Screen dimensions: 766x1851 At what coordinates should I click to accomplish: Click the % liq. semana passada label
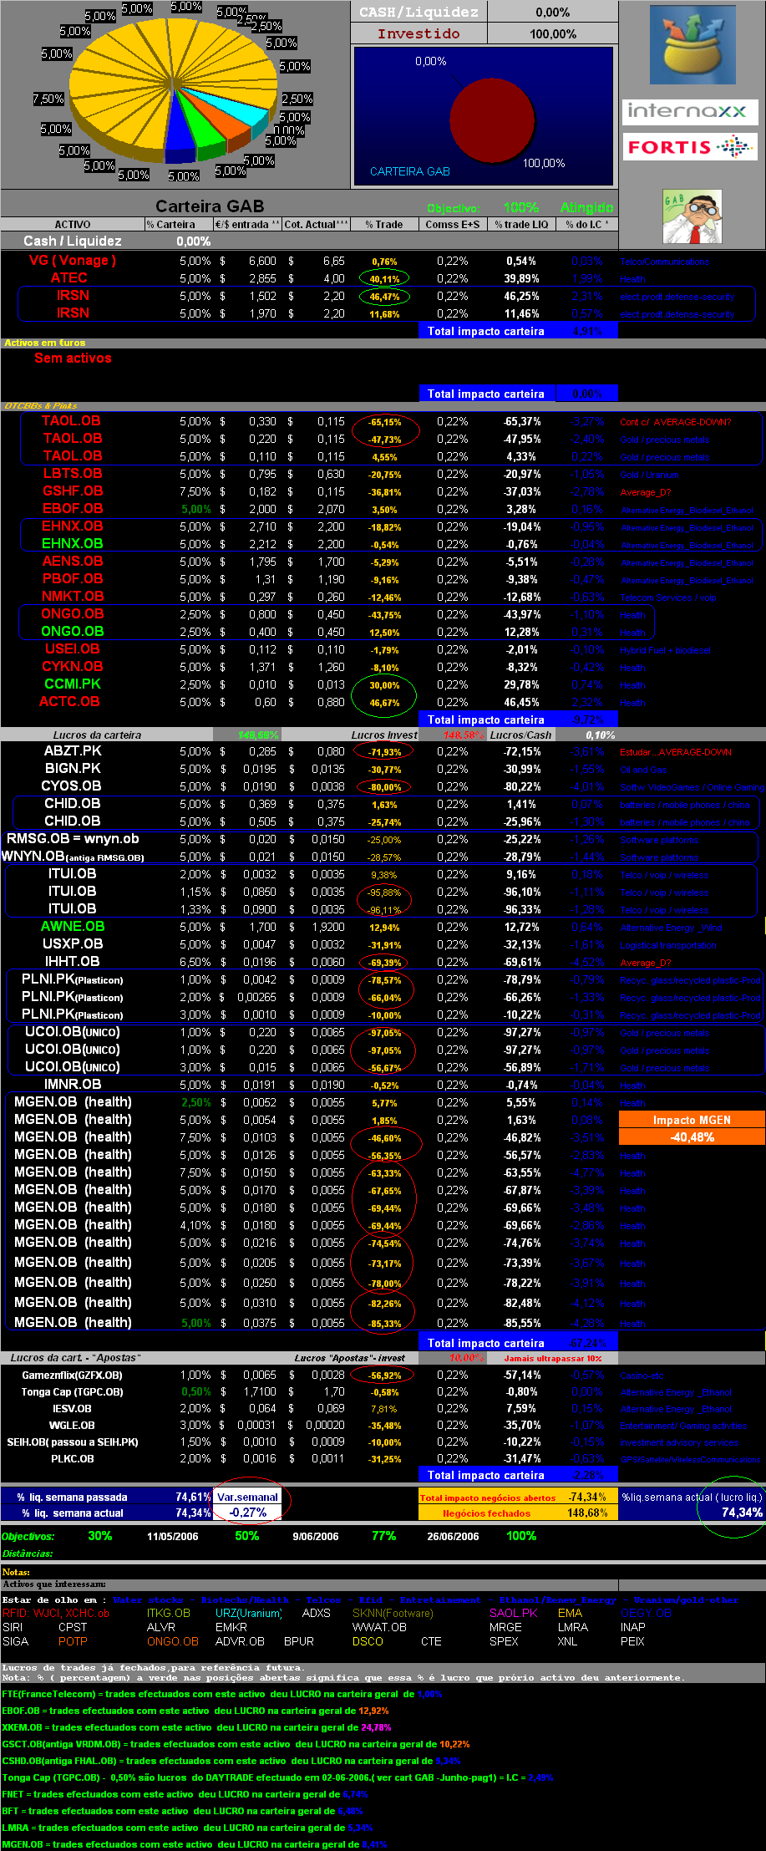coord(73,1497)
